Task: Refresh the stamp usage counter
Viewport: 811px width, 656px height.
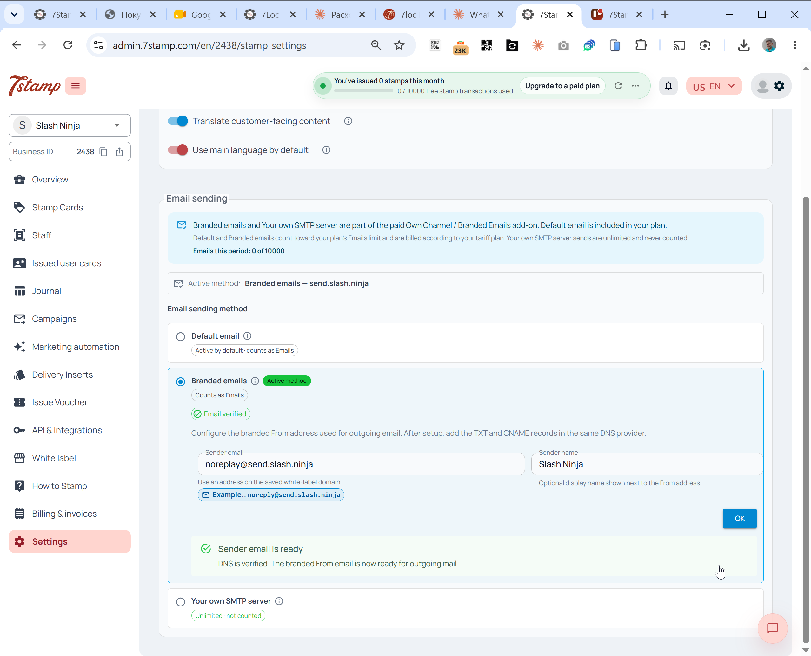Action: [x=618, y=86]
